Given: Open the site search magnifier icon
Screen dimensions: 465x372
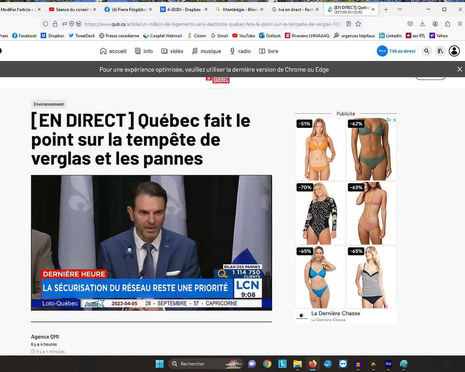Looking at the screenshot, I should tap(426, 51).
